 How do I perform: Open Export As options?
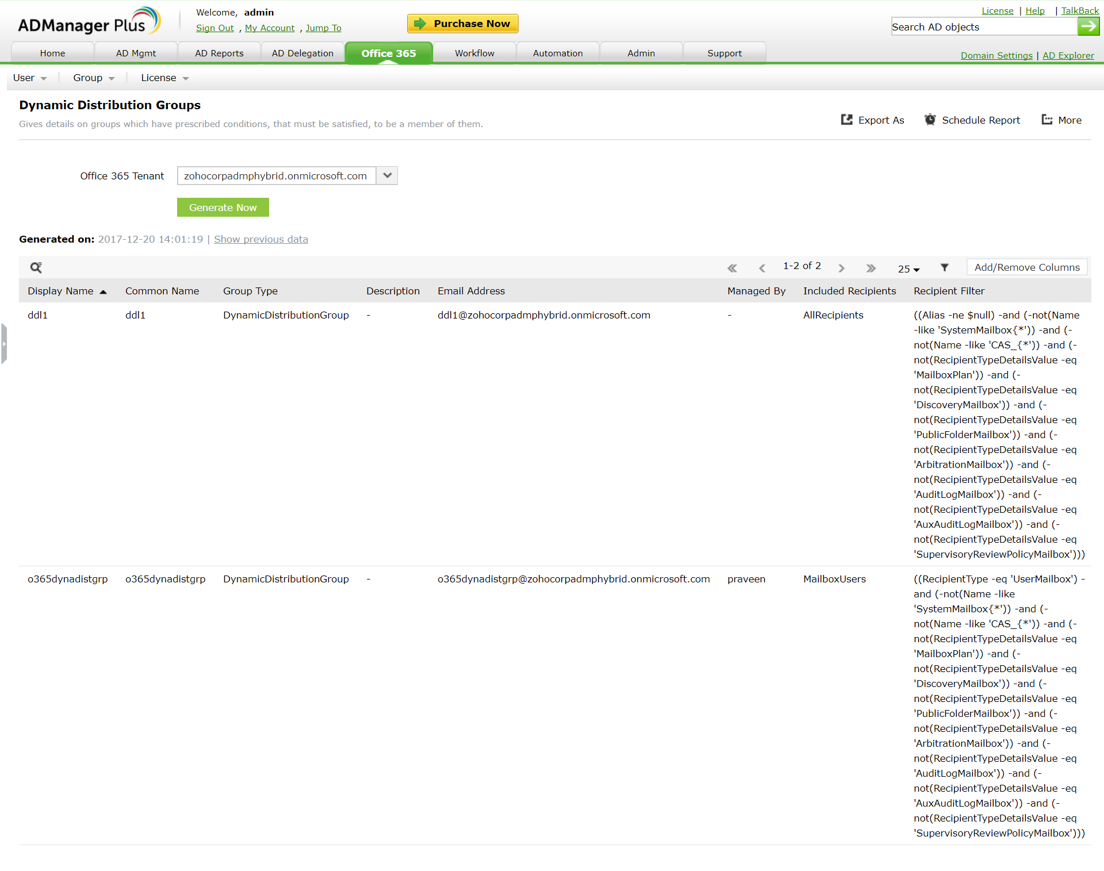point(872,120)
